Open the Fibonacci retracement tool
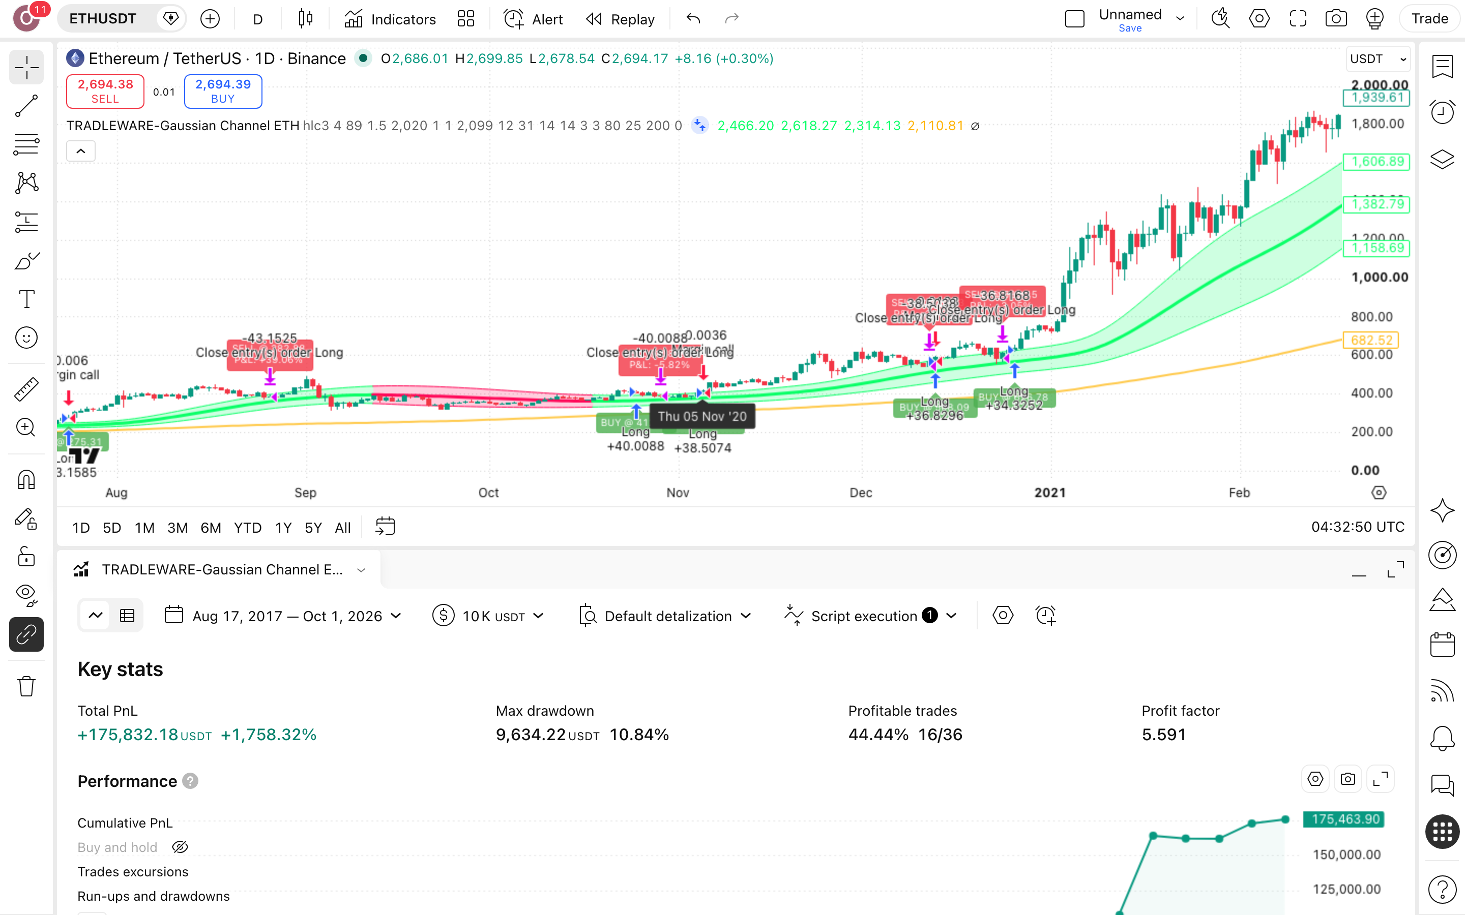This screenshot has width=1465, height=915. (26, 145)
